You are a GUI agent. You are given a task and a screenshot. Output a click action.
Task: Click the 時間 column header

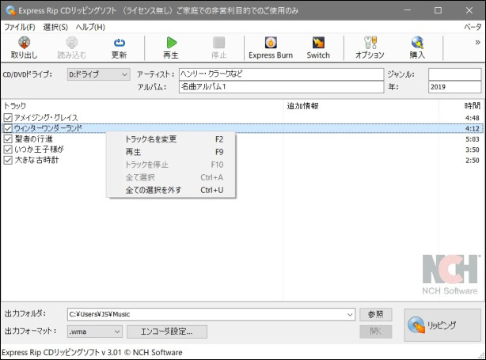[x=472, y=106]
